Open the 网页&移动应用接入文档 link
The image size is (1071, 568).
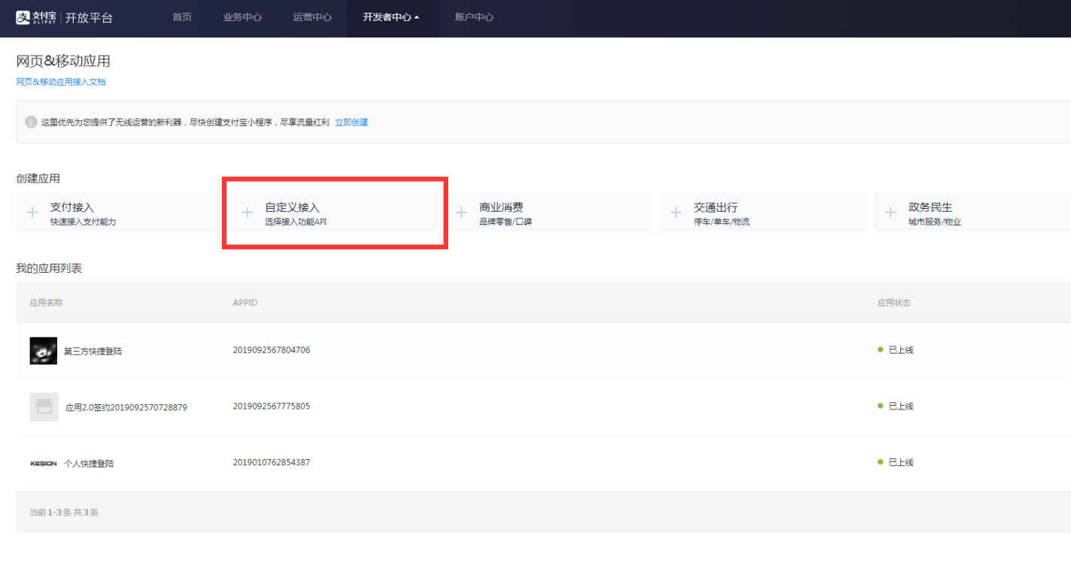point(61,82)
